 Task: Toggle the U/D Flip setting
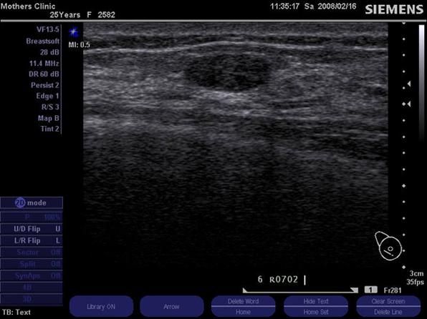coord(32,229)
